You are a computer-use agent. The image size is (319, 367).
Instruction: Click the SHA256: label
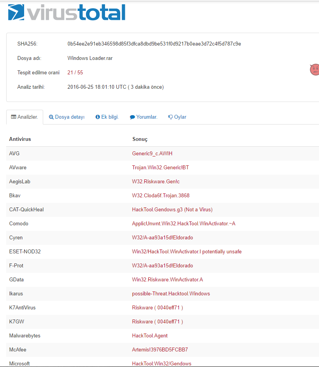[x=27, y=44]
